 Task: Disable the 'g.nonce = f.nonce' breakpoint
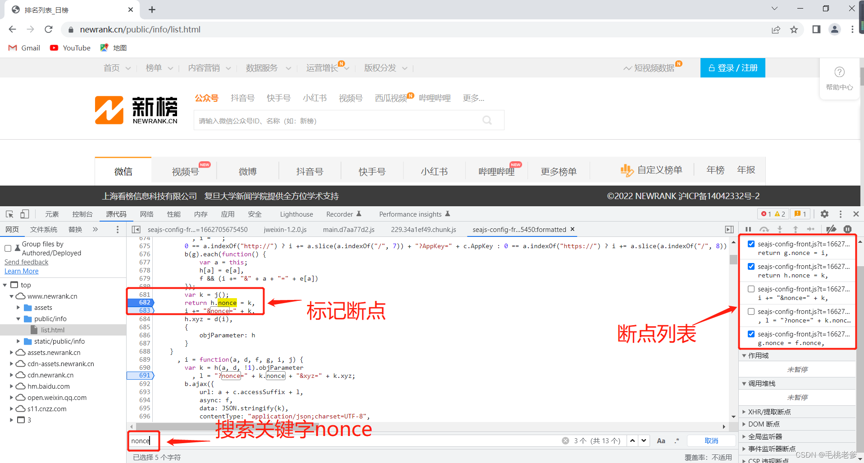751,334
